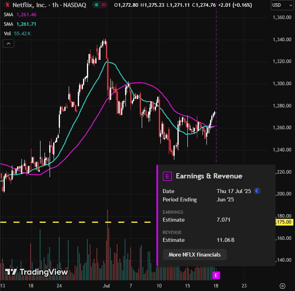The image size is (295, 291).
Task: Click the pink approximate-data indicator icon
Action: point(104,5)
